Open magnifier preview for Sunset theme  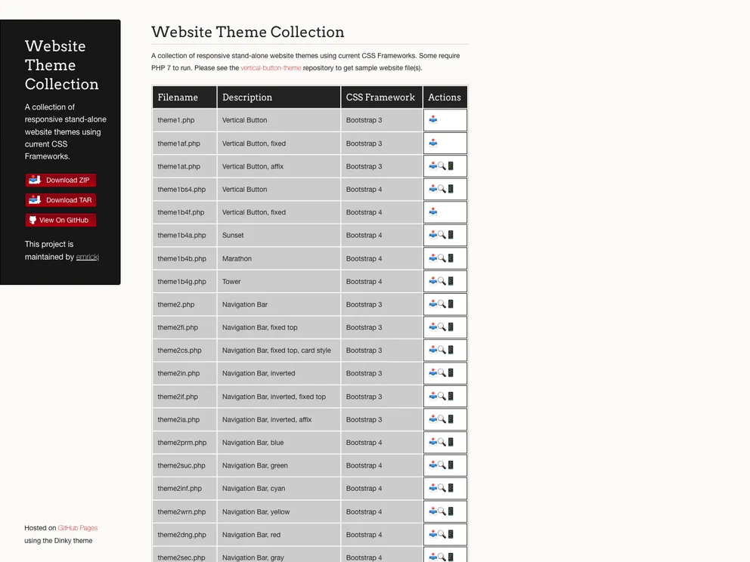point(442,235)
